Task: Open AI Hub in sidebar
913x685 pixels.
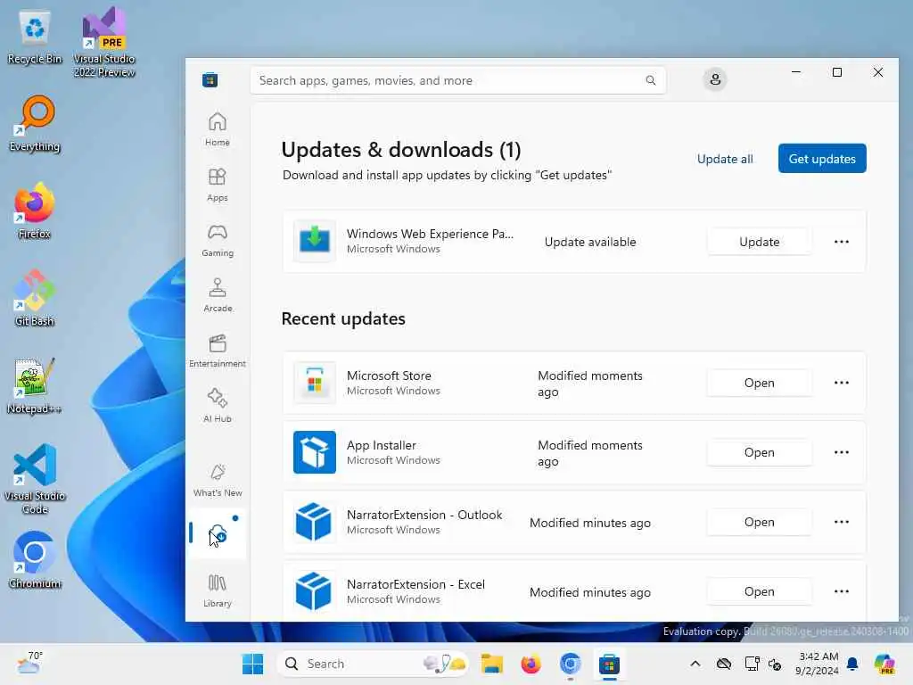Action: tap(218, 406)
